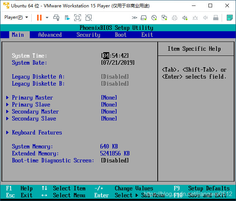Switch to the Security BIOS tab
The image size is (236, 201).
pyautogui.click(x=88, y=35)
